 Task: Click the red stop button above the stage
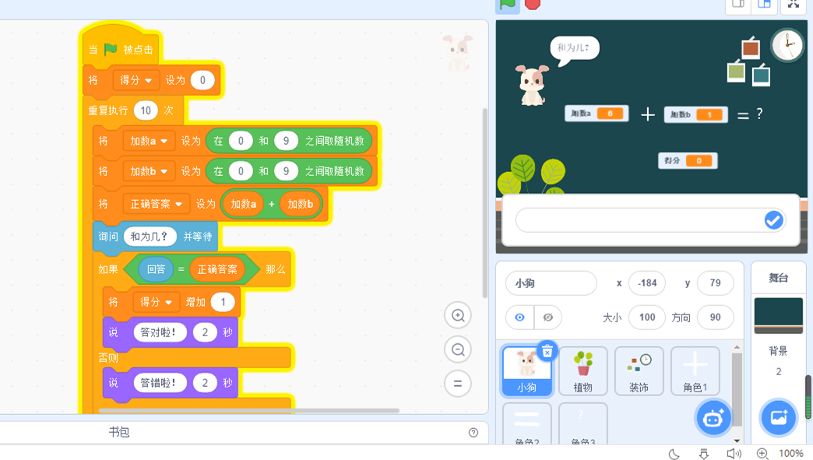533,4
